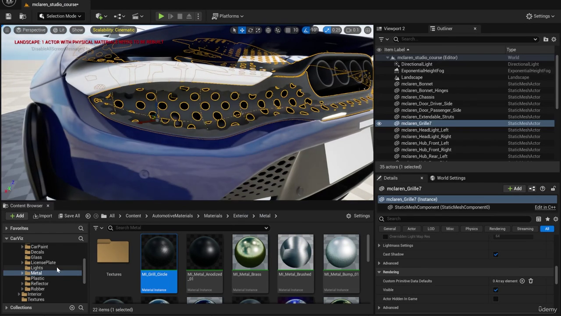Open the viewport hamburger options menu

pos(7,30)
